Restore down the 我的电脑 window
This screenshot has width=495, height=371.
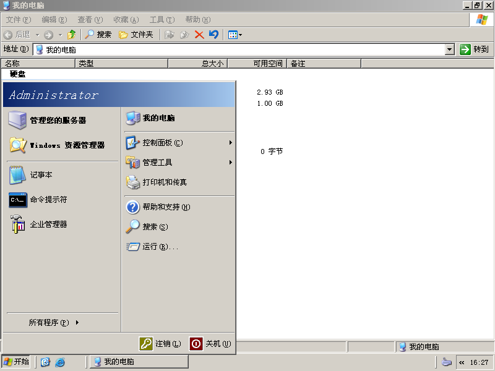[477, 6]
